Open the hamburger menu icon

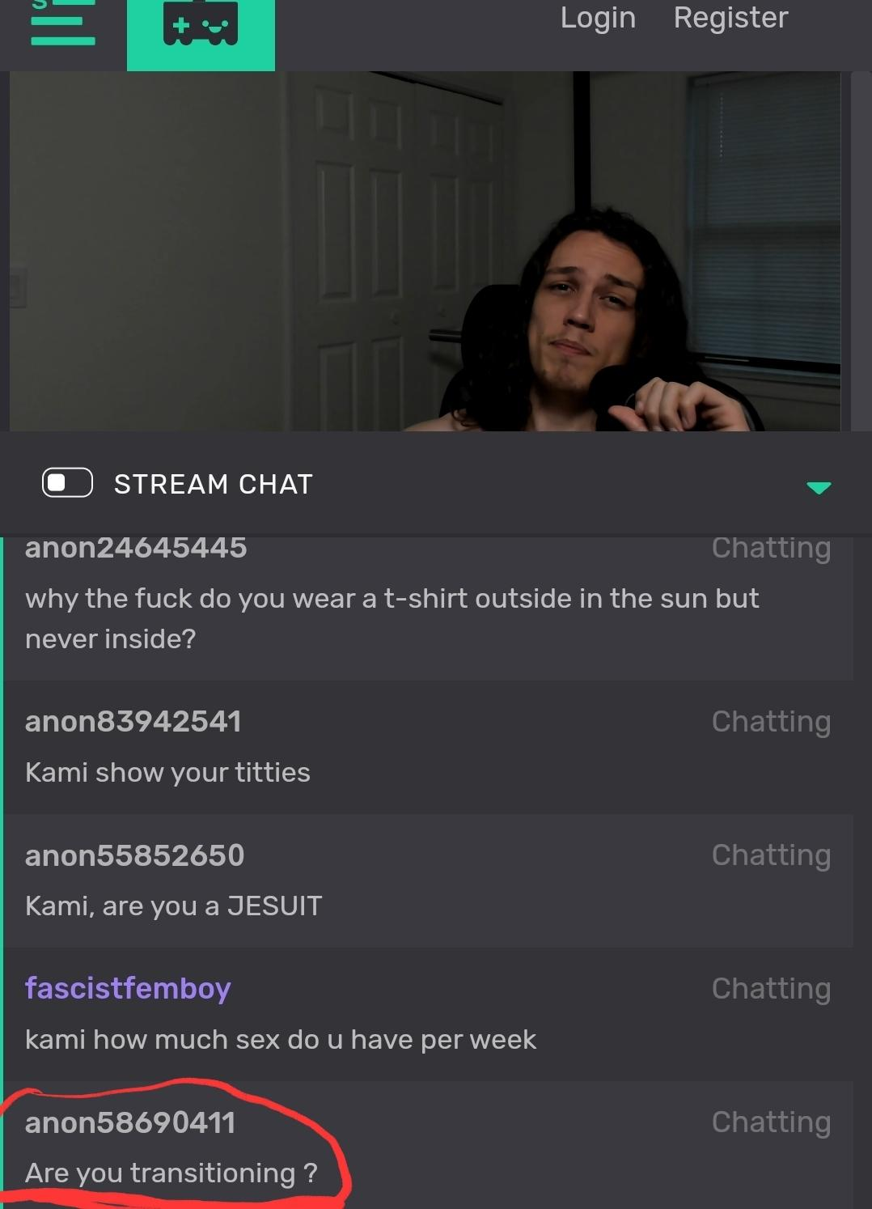point(63,23)
